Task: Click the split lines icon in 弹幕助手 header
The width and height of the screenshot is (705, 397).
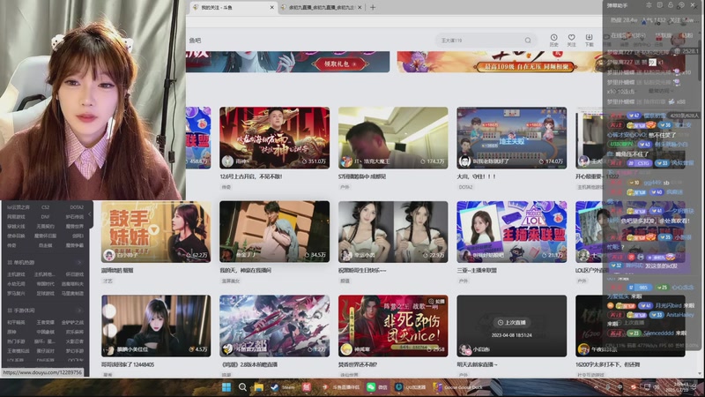Action: pos(649,5)
